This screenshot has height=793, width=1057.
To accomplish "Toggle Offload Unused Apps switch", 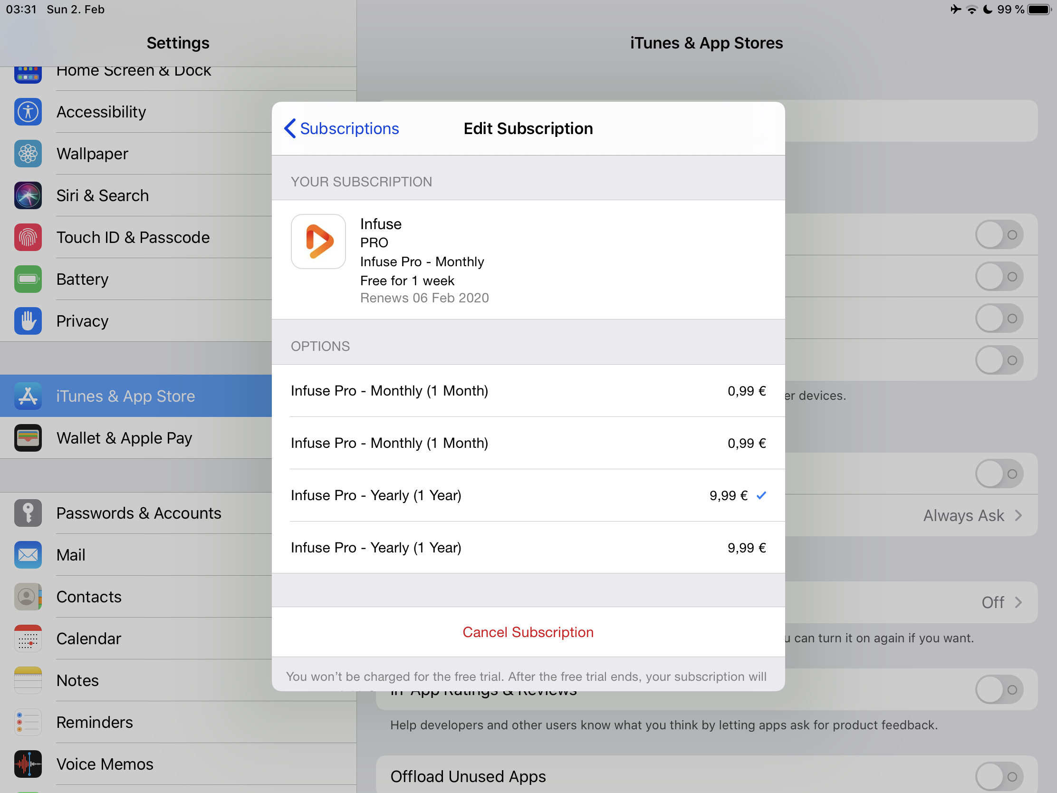I will pyautogui.click(x=999, y=776).
